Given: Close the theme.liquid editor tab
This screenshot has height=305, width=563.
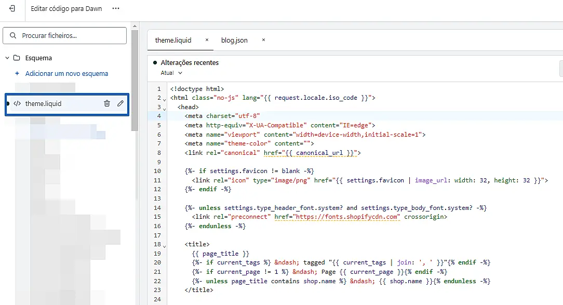Looking at the screenshot, I should [207, 40].
